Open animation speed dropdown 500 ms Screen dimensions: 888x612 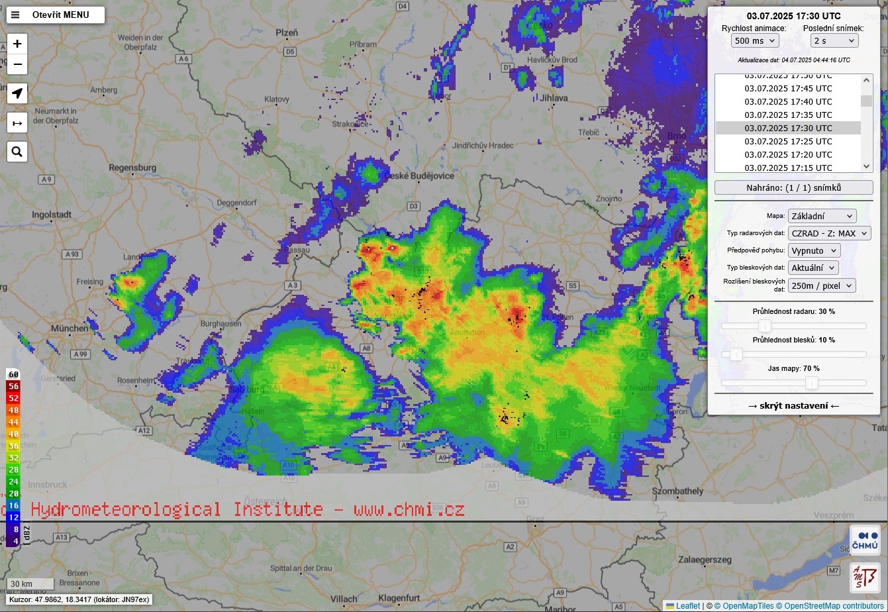click(x=755, y=40)
